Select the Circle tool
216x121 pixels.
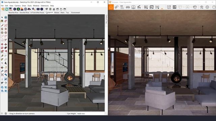2,33
